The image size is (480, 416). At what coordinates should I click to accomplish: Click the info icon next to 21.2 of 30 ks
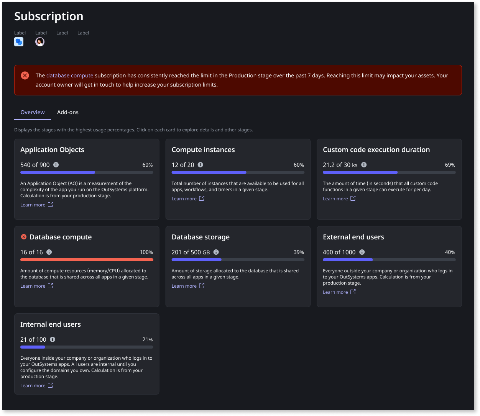363,165
